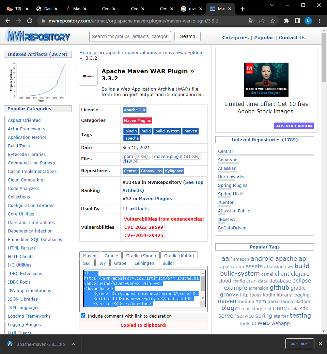Open CVE-2022-29599 vulnerability link

[x=143, y=227]
